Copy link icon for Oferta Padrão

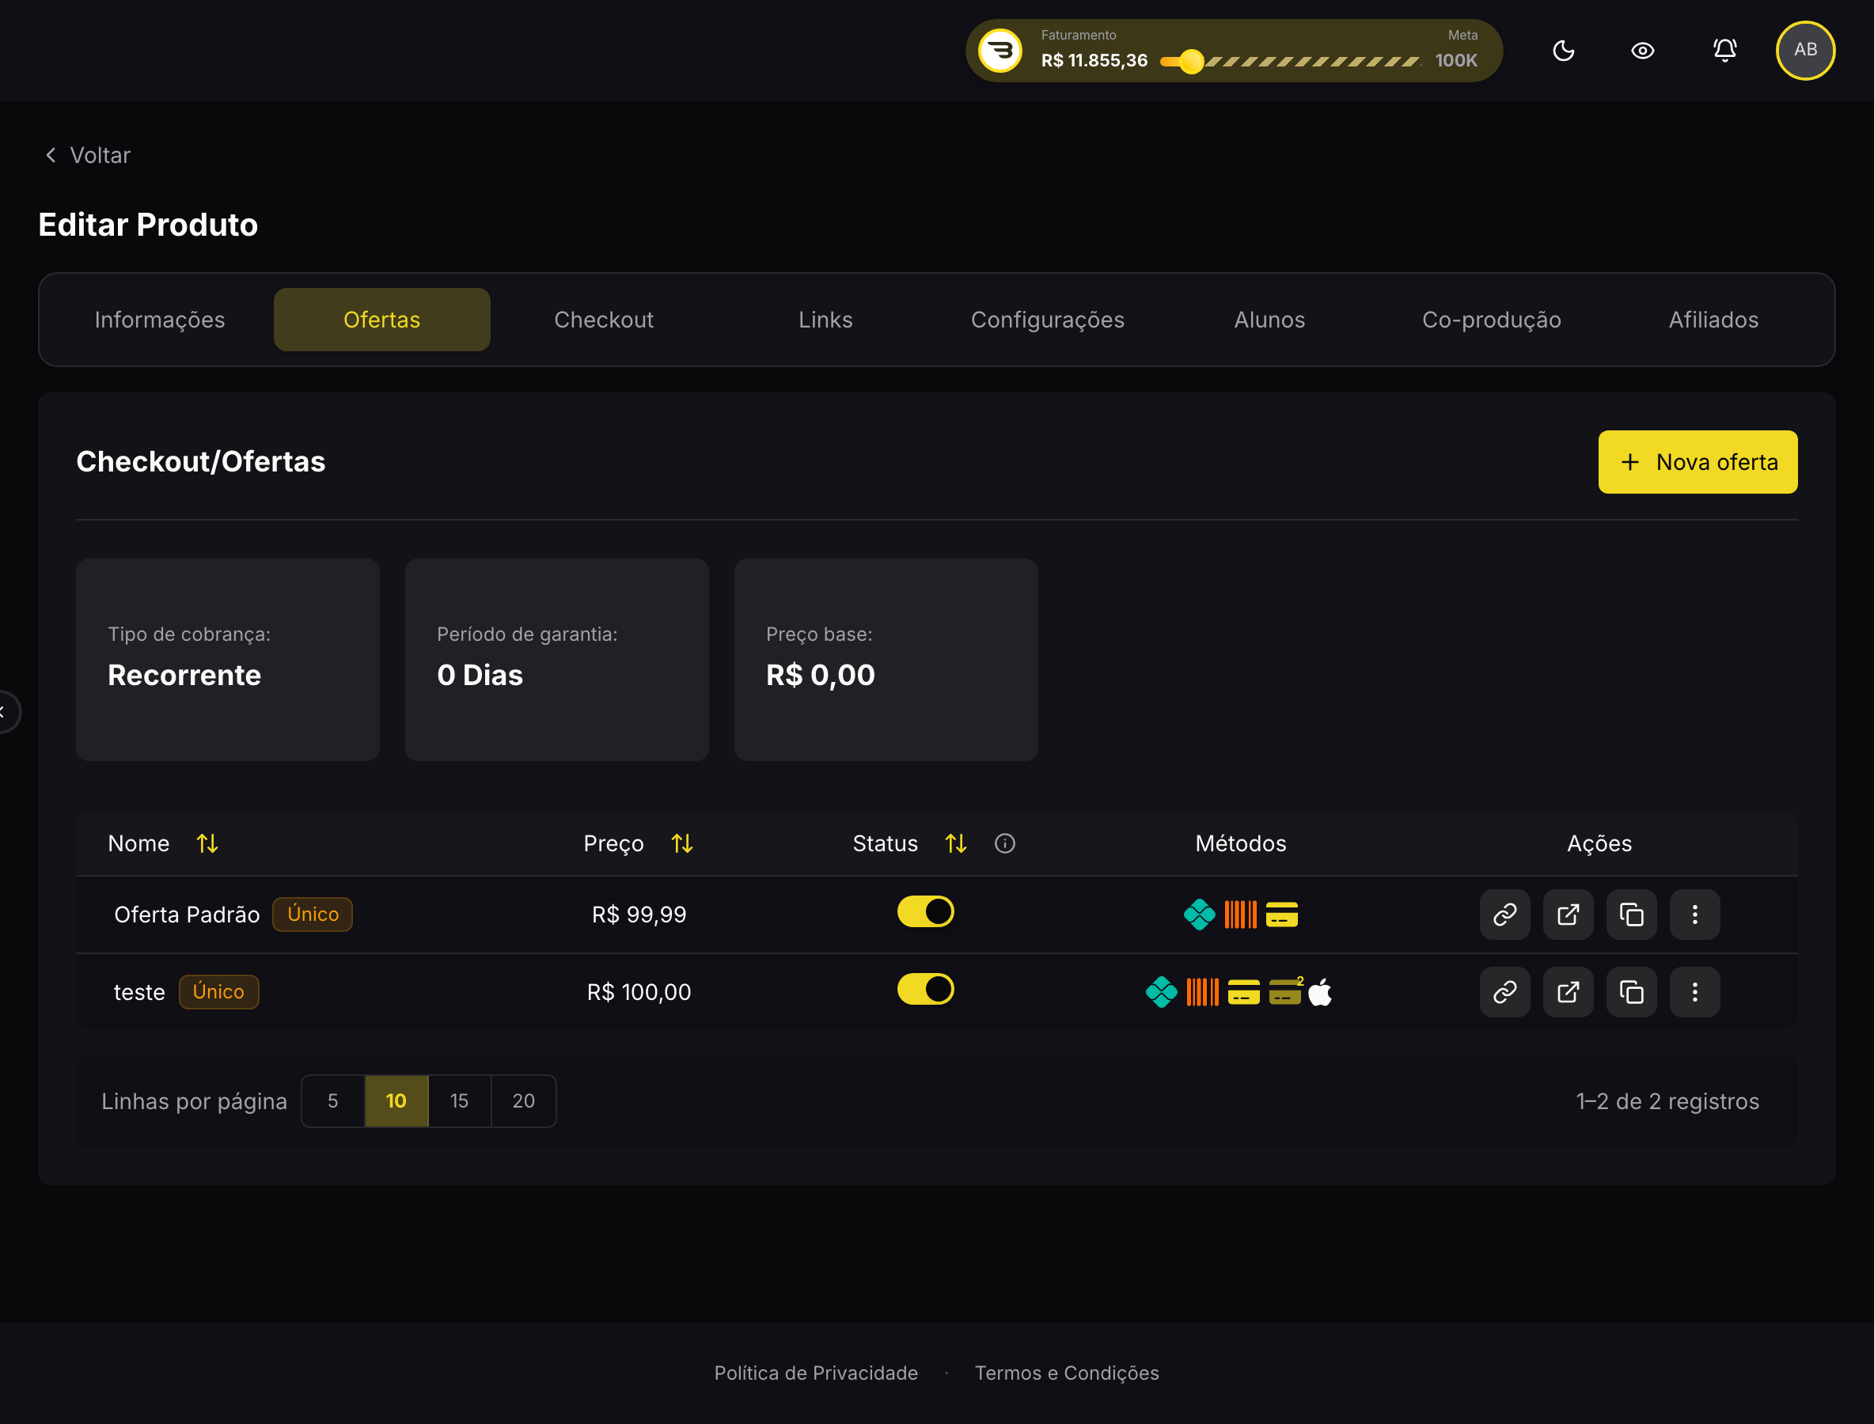(1504, 915)
